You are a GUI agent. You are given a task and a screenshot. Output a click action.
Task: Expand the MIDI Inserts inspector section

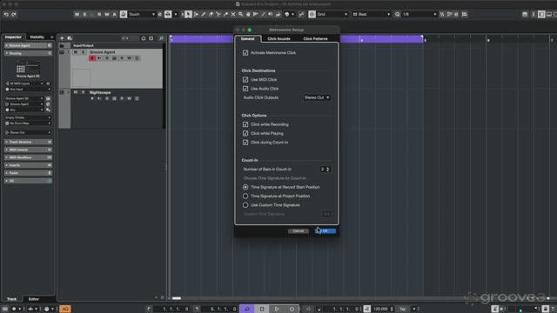click(28, 150)
